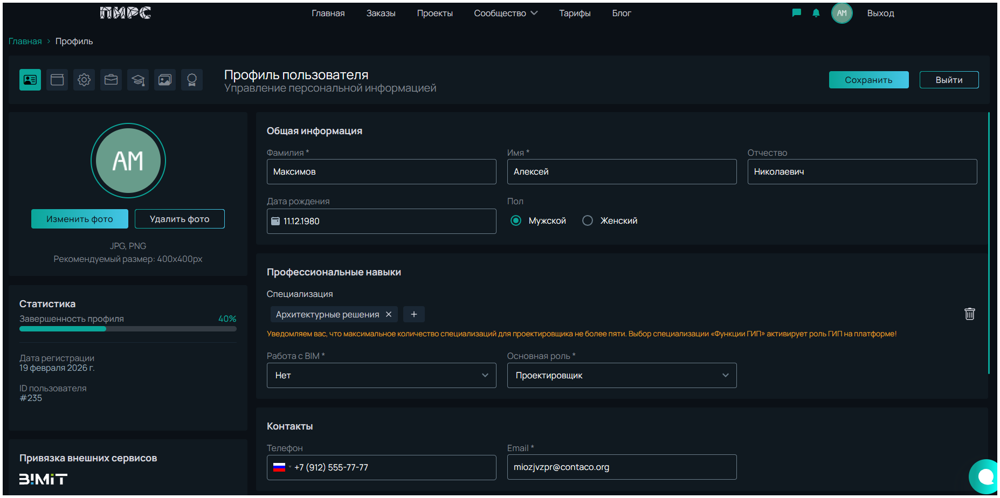Open the graduation cap education section

pyautogui.click(x=138, y=80)
